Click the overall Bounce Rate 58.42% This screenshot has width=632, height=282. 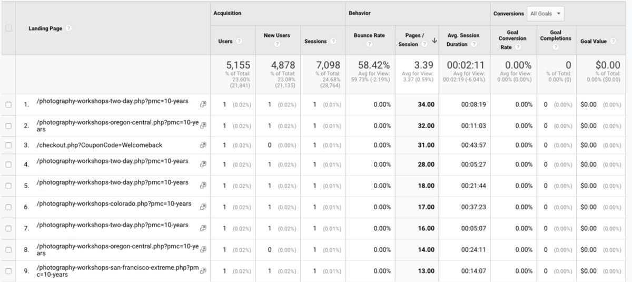click(x=374, y=65)
